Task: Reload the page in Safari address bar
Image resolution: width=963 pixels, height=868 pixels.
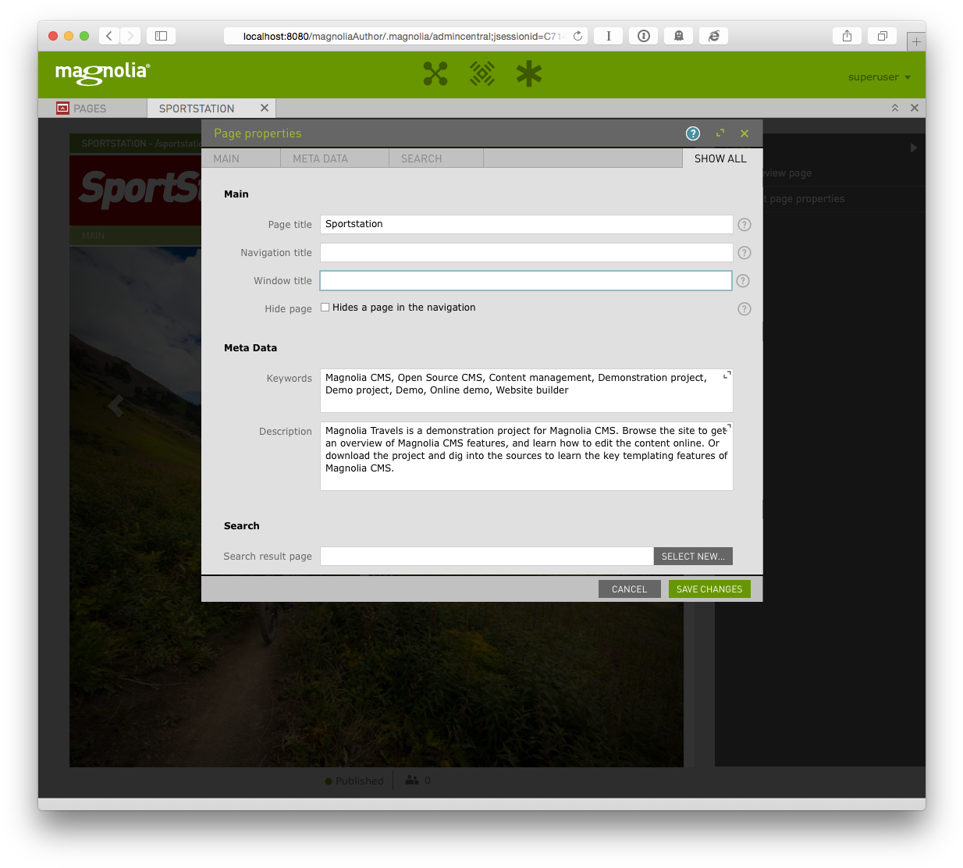Action: pyautogui.click(x=577, y=36)
